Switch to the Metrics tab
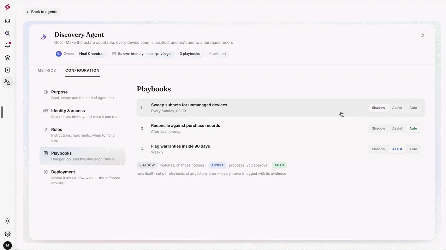 tap(47, 70)
